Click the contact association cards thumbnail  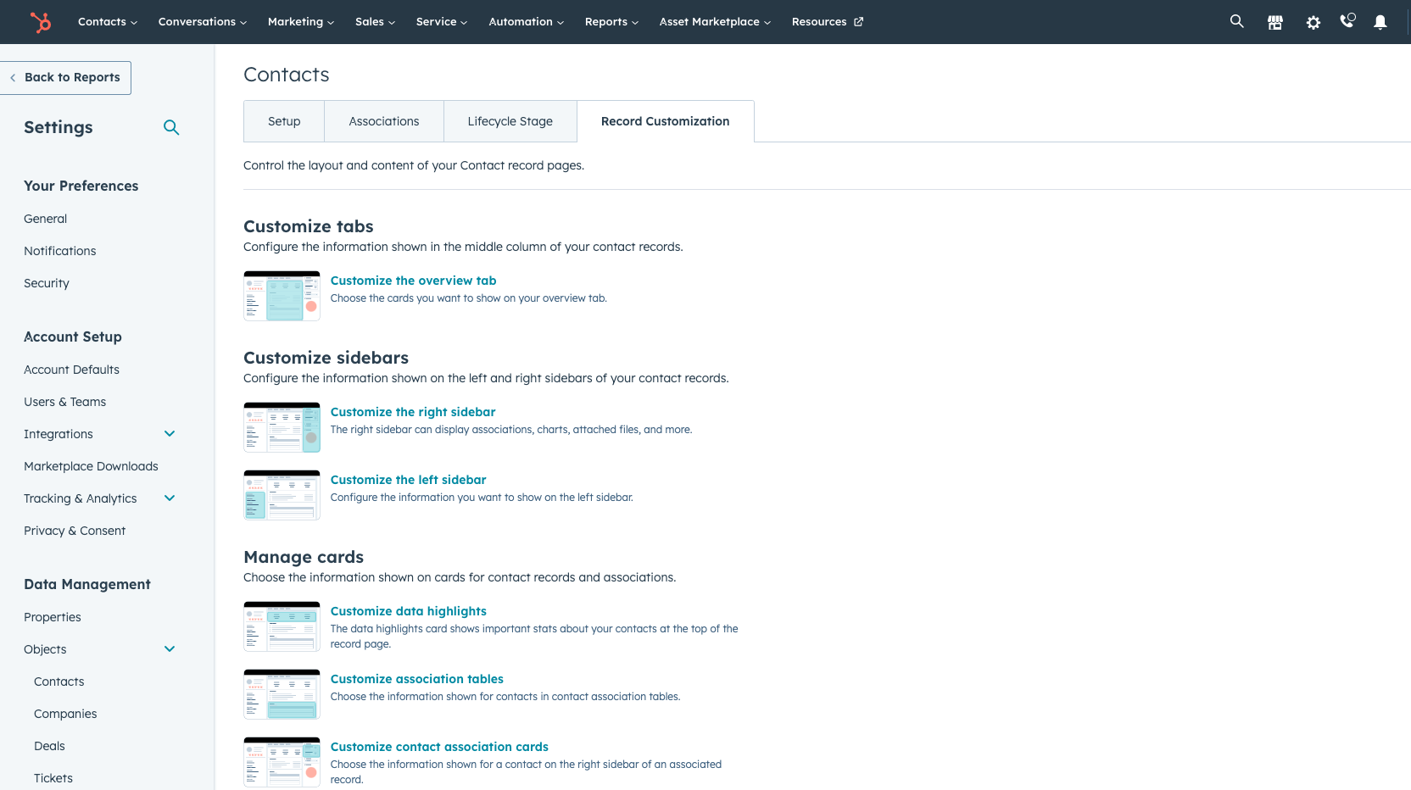pyautogui.click(x=282, y=762)
